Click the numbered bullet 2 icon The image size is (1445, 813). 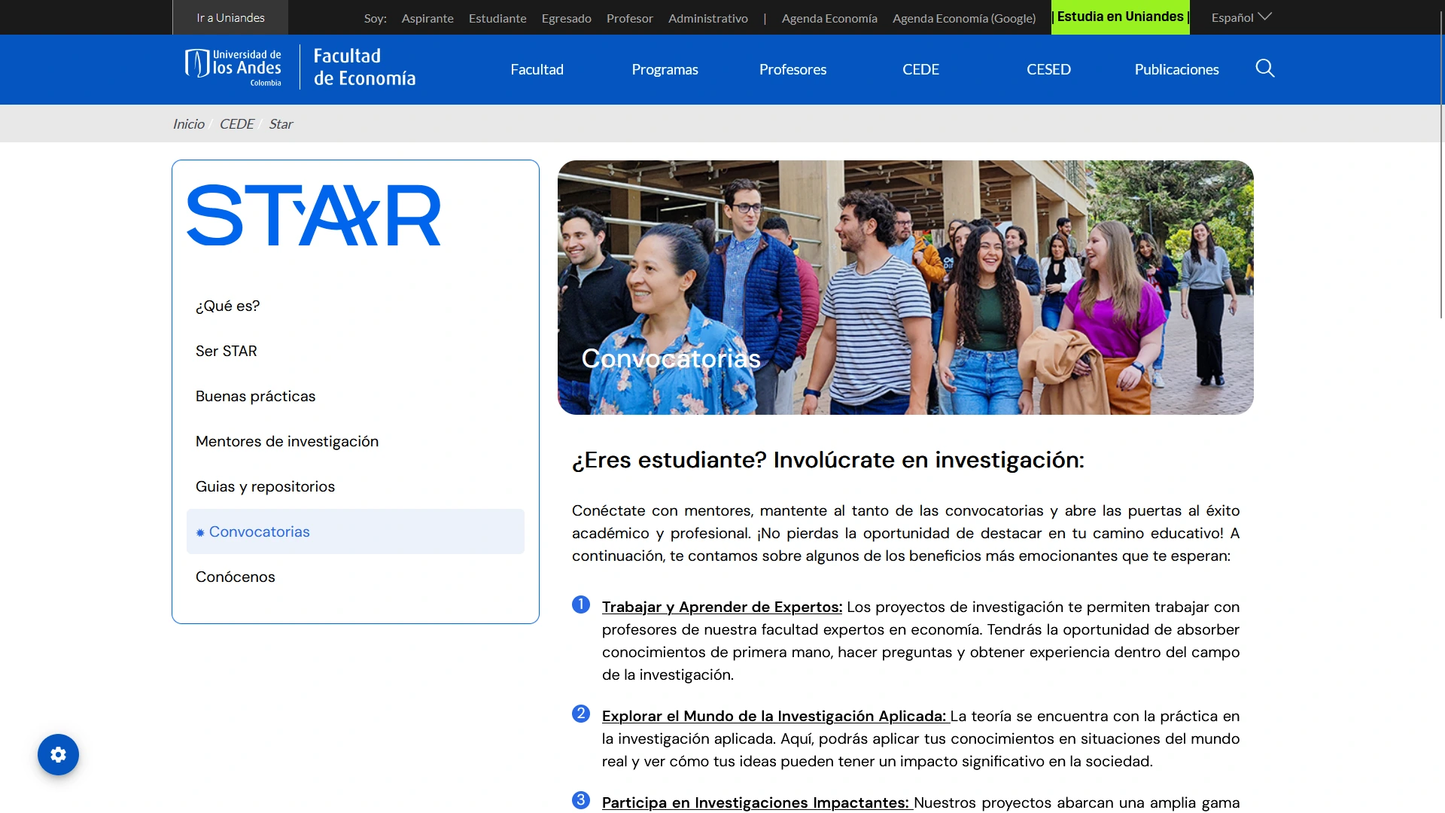tap(581, 714)
